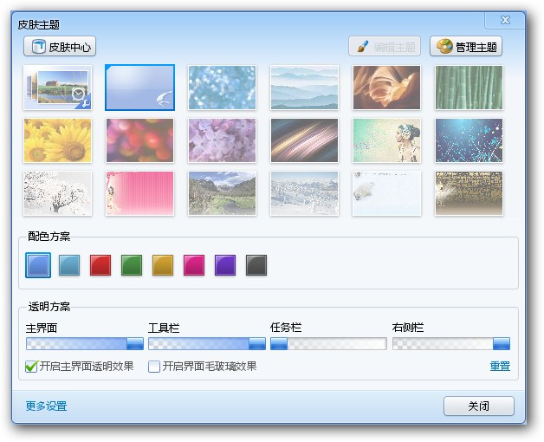Pick the green color scheme swatch

click(x=132, y=265)
